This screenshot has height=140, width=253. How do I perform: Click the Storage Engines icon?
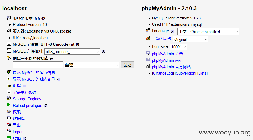9,98
